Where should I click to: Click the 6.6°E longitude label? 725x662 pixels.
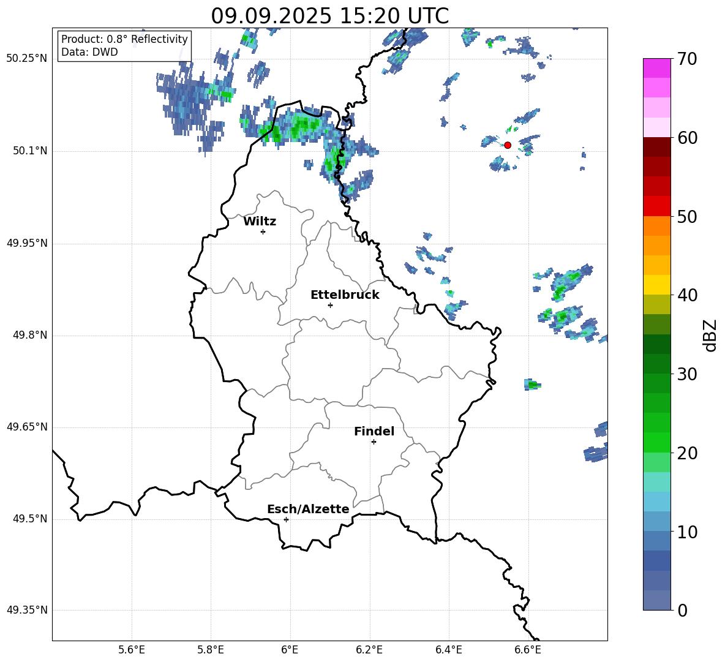528,650
